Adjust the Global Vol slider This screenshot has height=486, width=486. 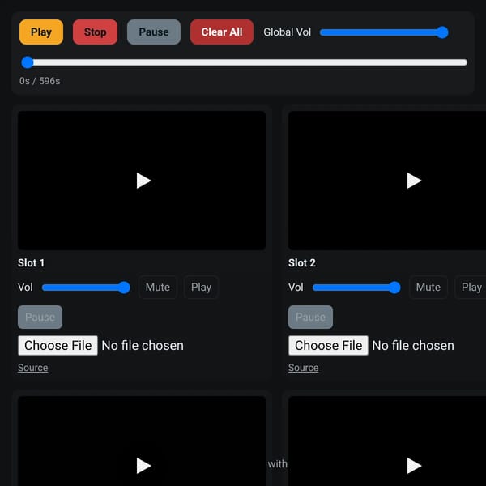[x=384, y=32]
